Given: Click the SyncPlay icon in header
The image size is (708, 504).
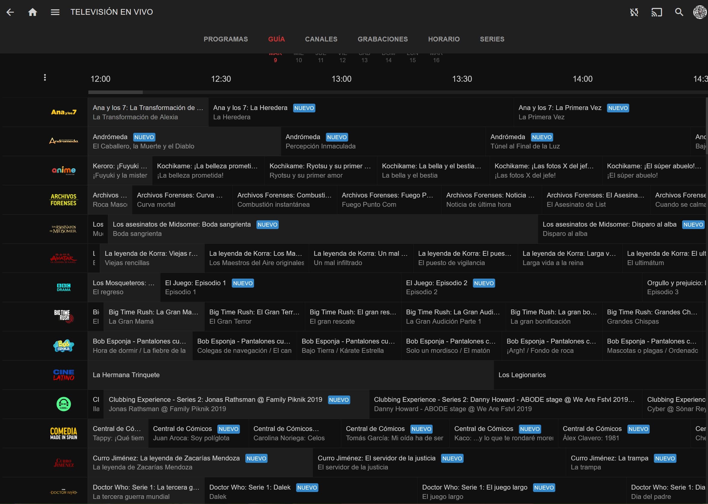Looking at the screenshot, I should point(634,12).
